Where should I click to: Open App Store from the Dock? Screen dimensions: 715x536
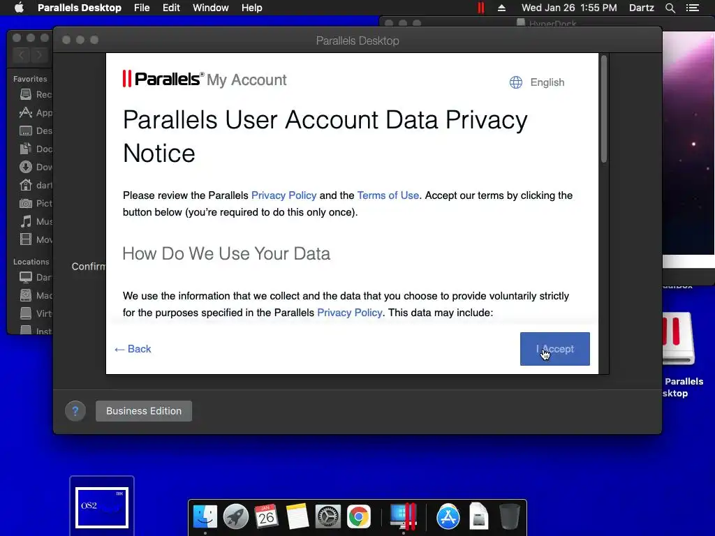coord(448,517)
